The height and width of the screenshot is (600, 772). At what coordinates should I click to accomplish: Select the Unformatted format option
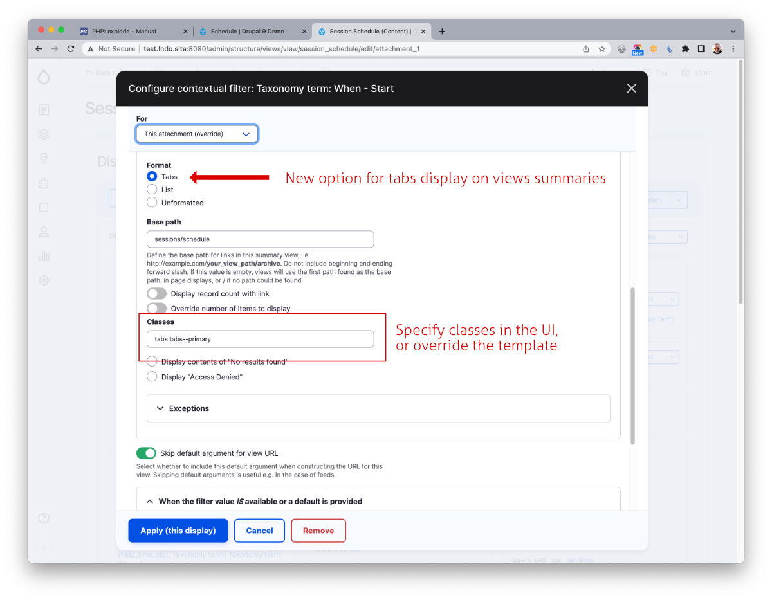point(151,202)
